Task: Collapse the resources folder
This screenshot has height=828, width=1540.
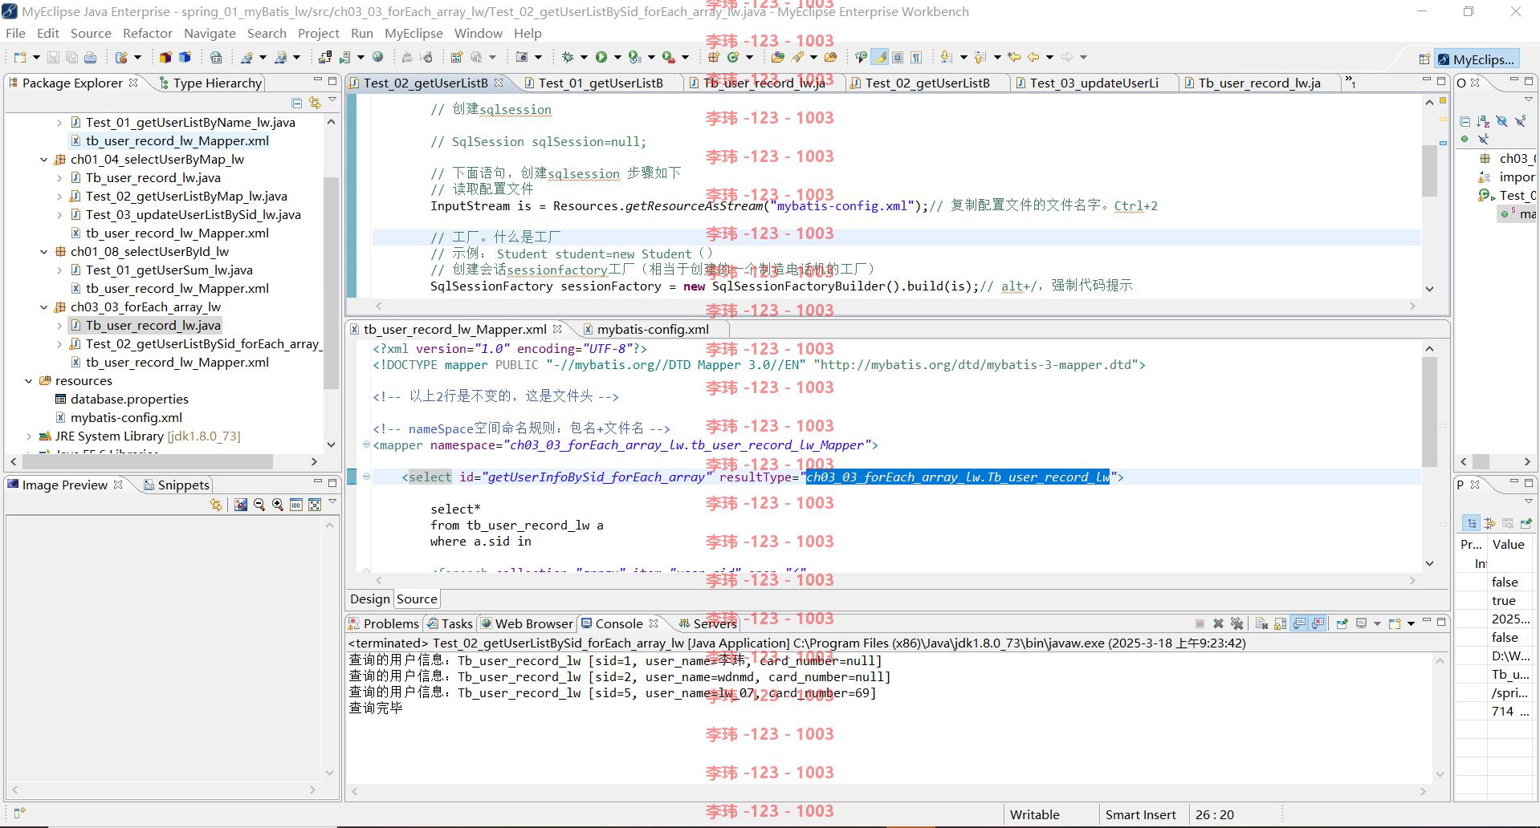Action: point(29,381)
